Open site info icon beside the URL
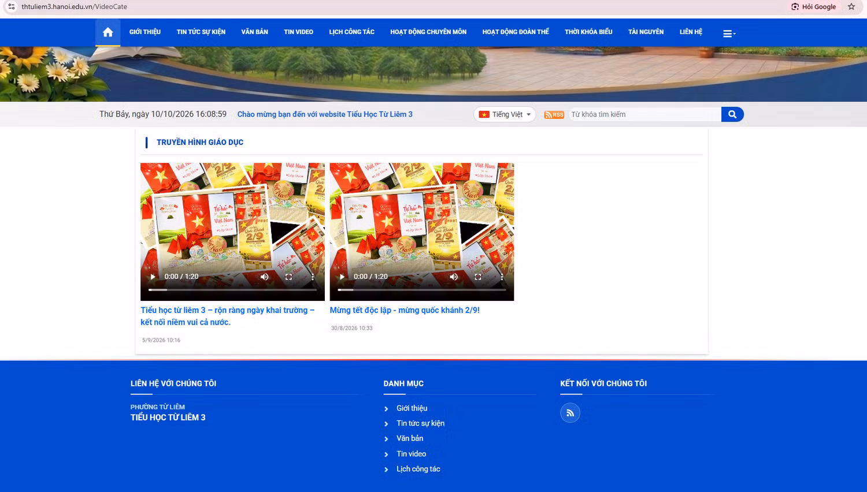The height and width of the screenshot is (492, 867). [x=11, y=7]
